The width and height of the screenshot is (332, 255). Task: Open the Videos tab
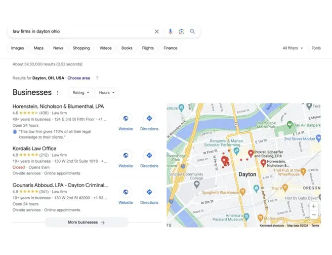click(x=105, y=48)
